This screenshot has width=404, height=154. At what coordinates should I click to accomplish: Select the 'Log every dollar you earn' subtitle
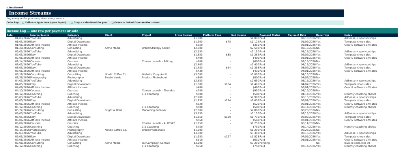(35, 19)
